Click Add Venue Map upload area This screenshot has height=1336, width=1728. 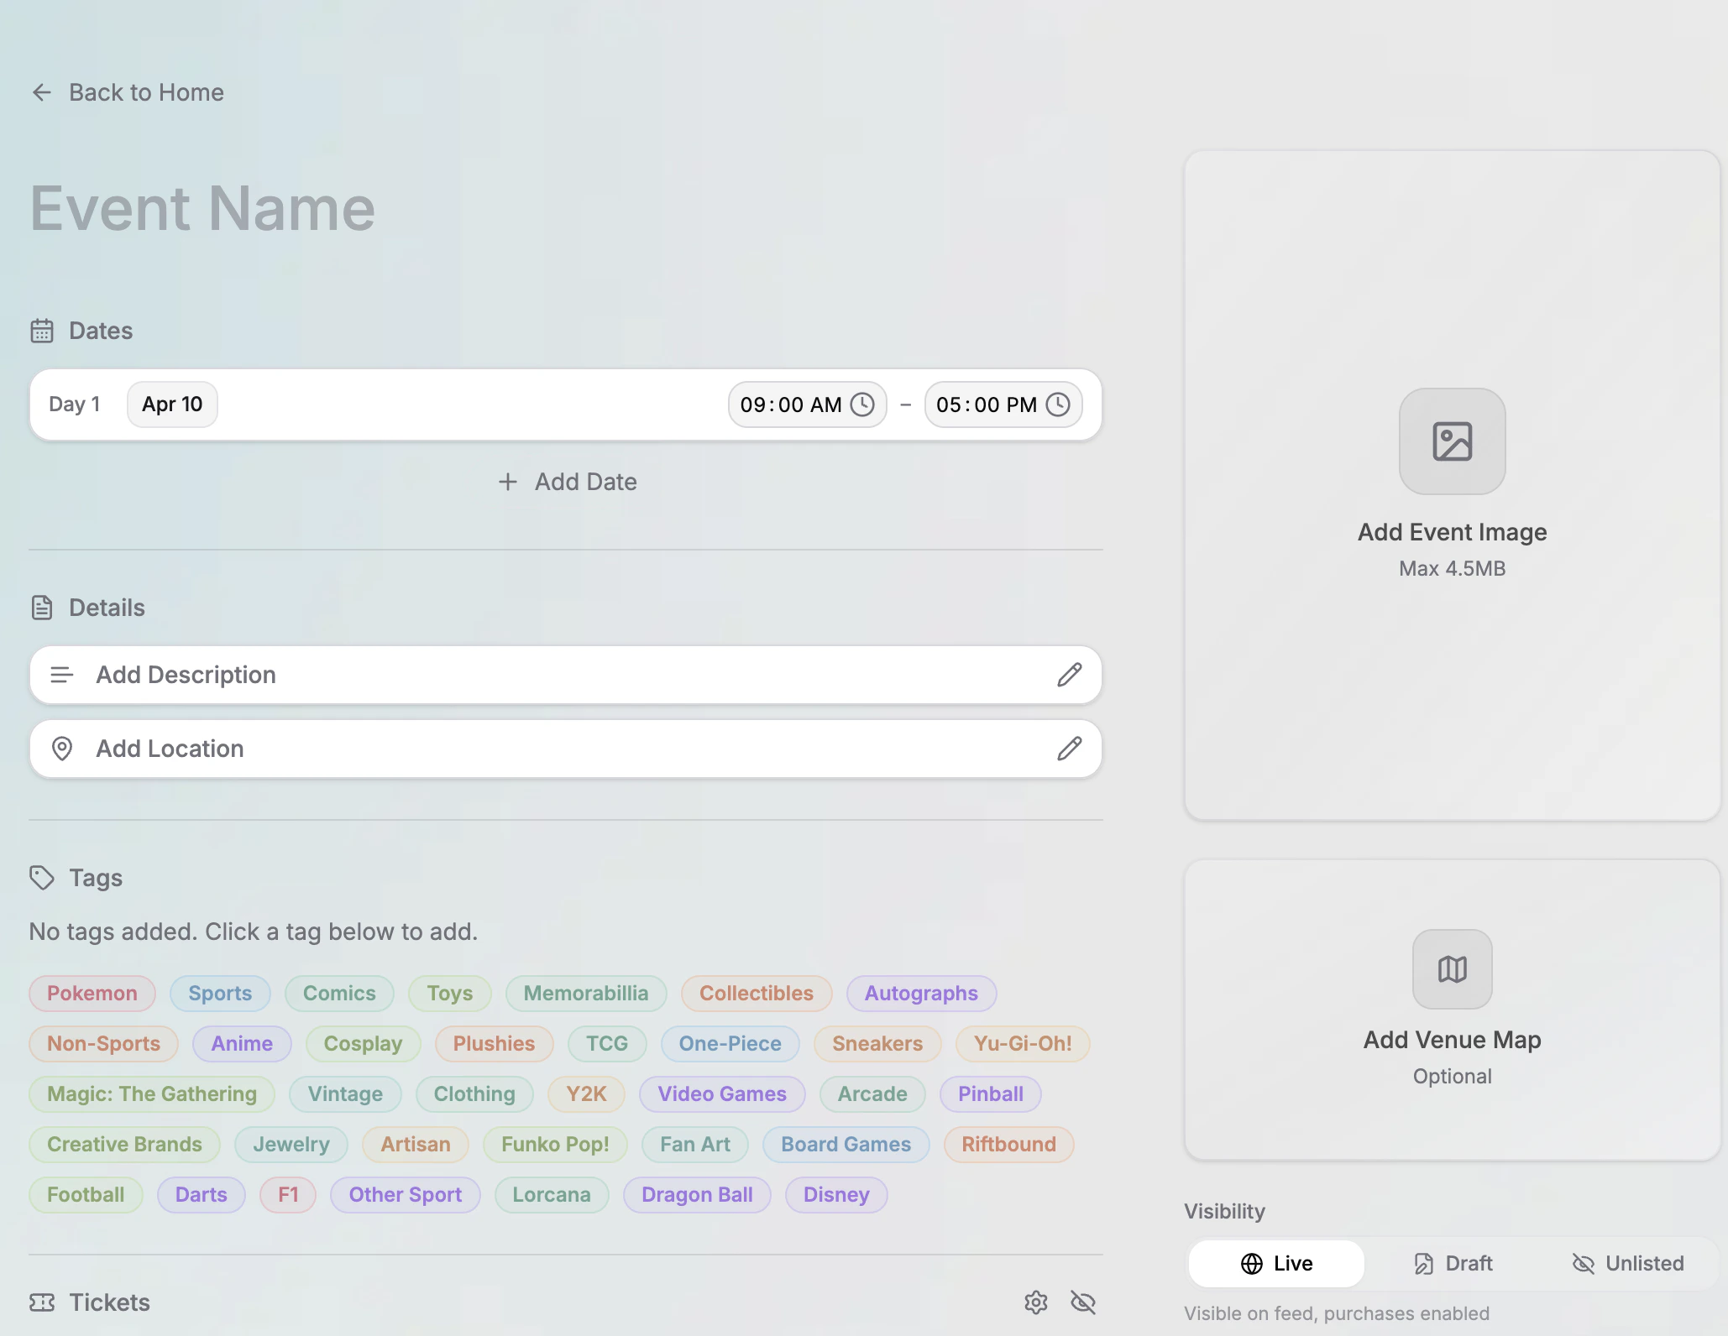tap(1453, 1010)
